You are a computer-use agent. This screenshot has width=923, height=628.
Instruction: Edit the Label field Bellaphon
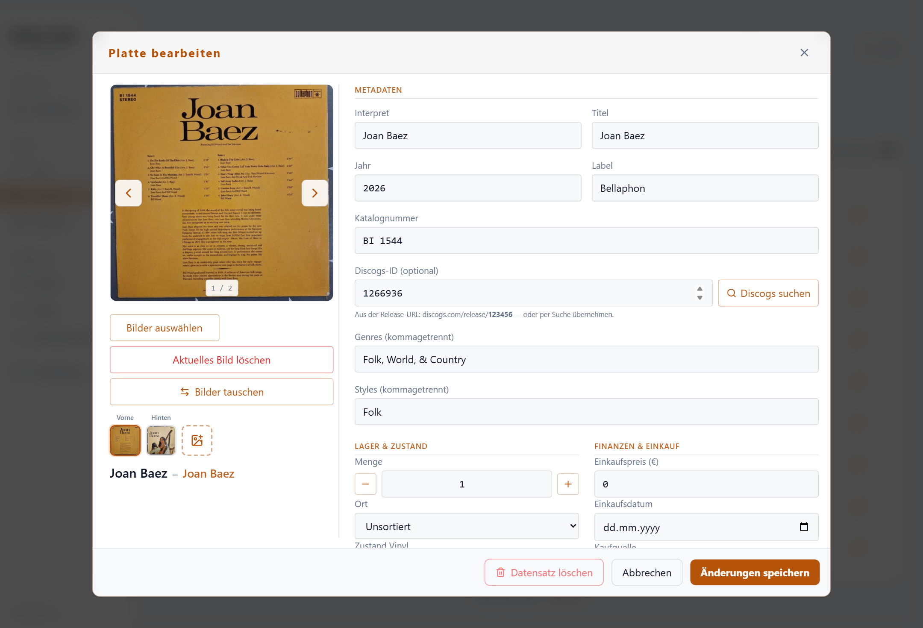click(705, 188)
